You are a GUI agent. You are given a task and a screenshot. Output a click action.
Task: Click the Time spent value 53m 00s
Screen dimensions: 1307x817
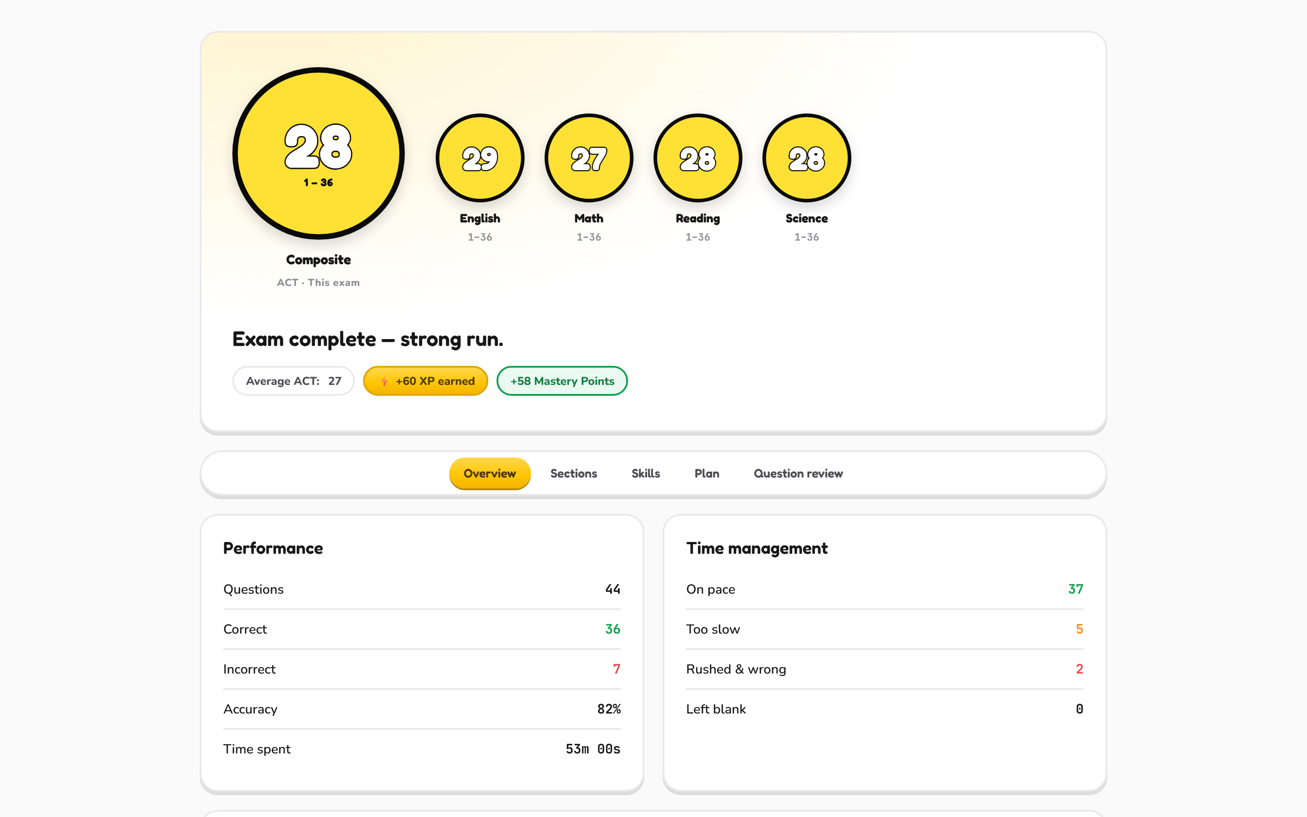click(x=593, y=749)
